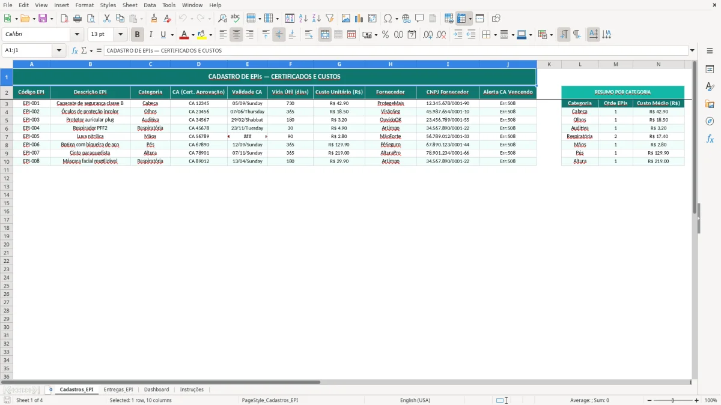Open the Insert Image tool

click(x=345, y=18)
